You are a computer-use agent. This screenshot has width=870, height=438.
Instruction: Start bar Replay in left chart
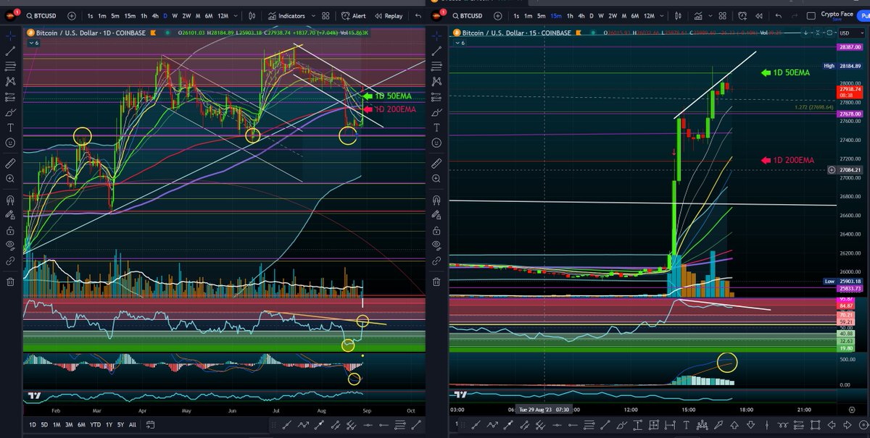click(388, 15)
